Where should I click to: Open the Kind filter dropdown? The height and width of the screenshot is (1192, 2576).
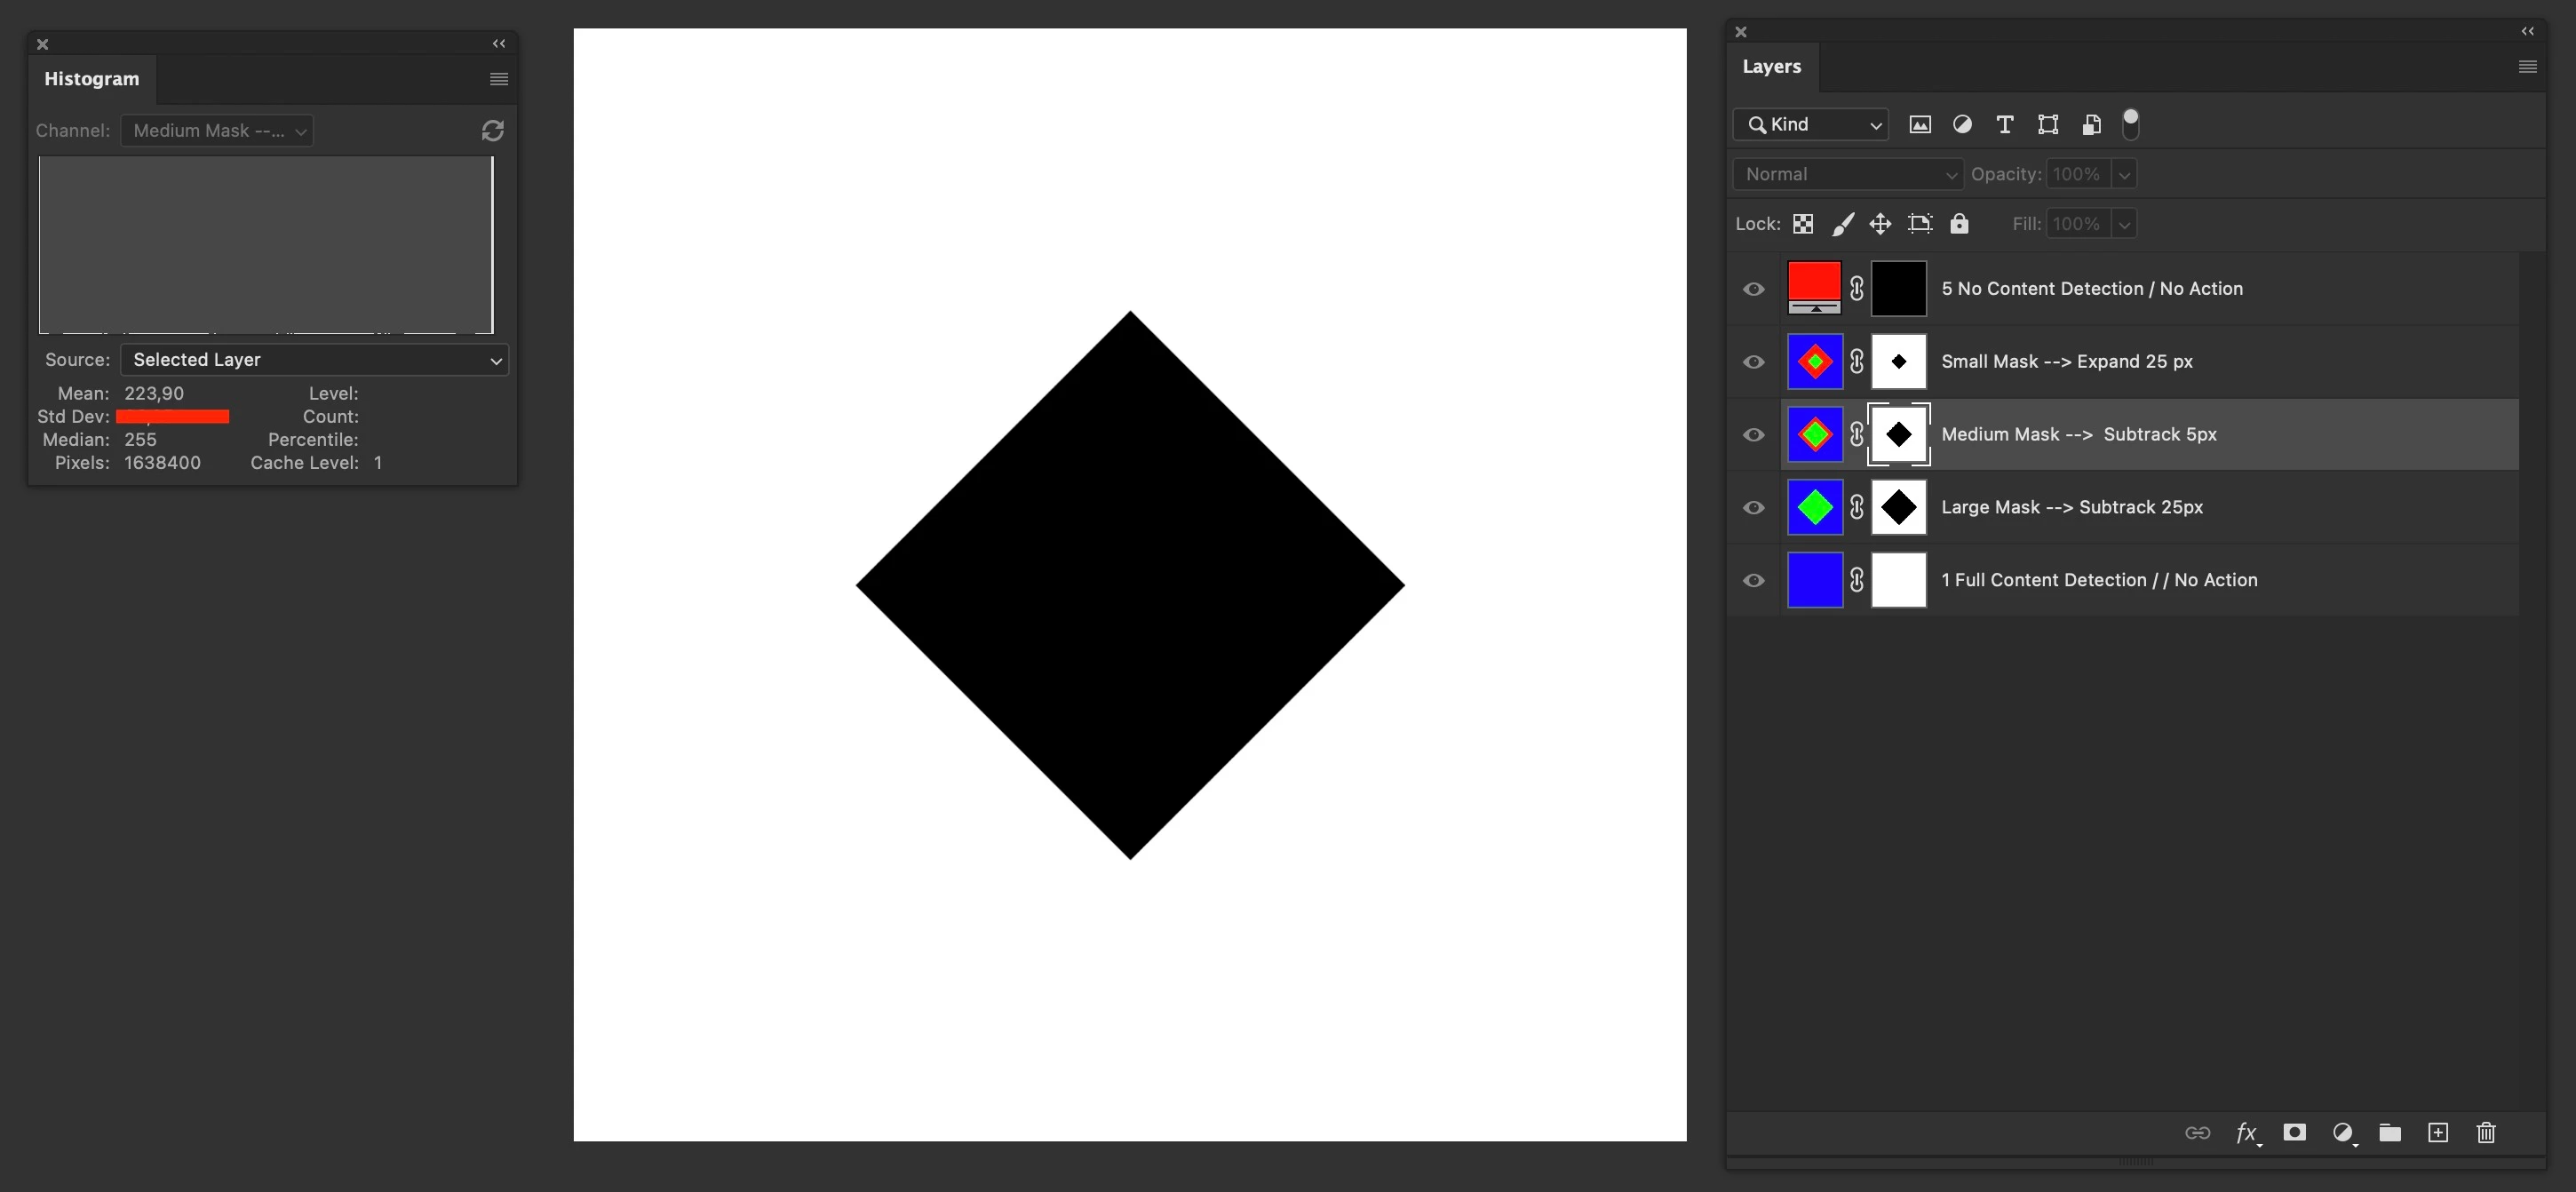pyautogui.click(x=1810, y=124)
